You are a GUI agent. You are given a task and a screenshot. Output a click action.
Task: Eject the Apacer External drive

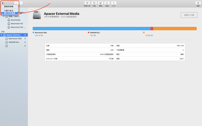(x=25, y=35)
